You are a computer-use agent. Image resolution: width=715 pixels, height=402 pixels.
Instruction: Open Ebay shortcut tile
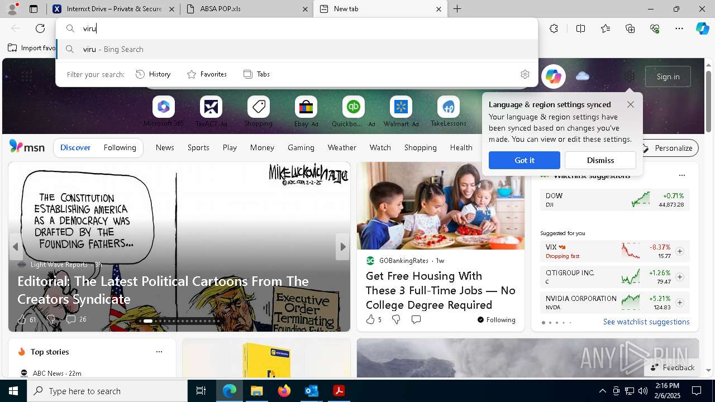(306, 112)
